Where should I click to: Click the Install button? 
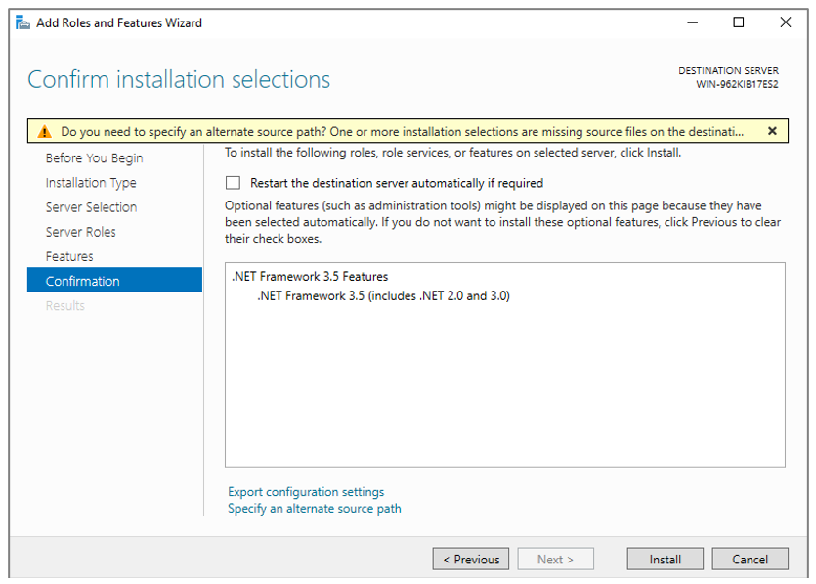pos(665,559)
